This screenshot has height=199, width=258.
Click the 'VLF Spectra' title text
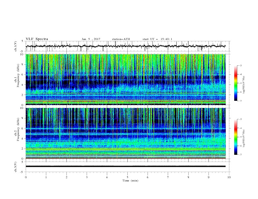(37, 39)
